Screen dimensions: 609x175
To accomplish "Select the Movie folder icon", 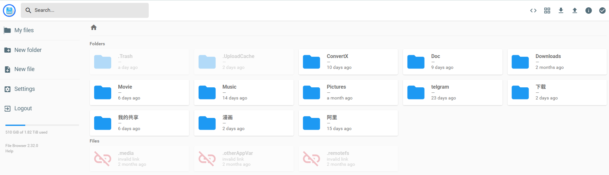I will 103,92.
